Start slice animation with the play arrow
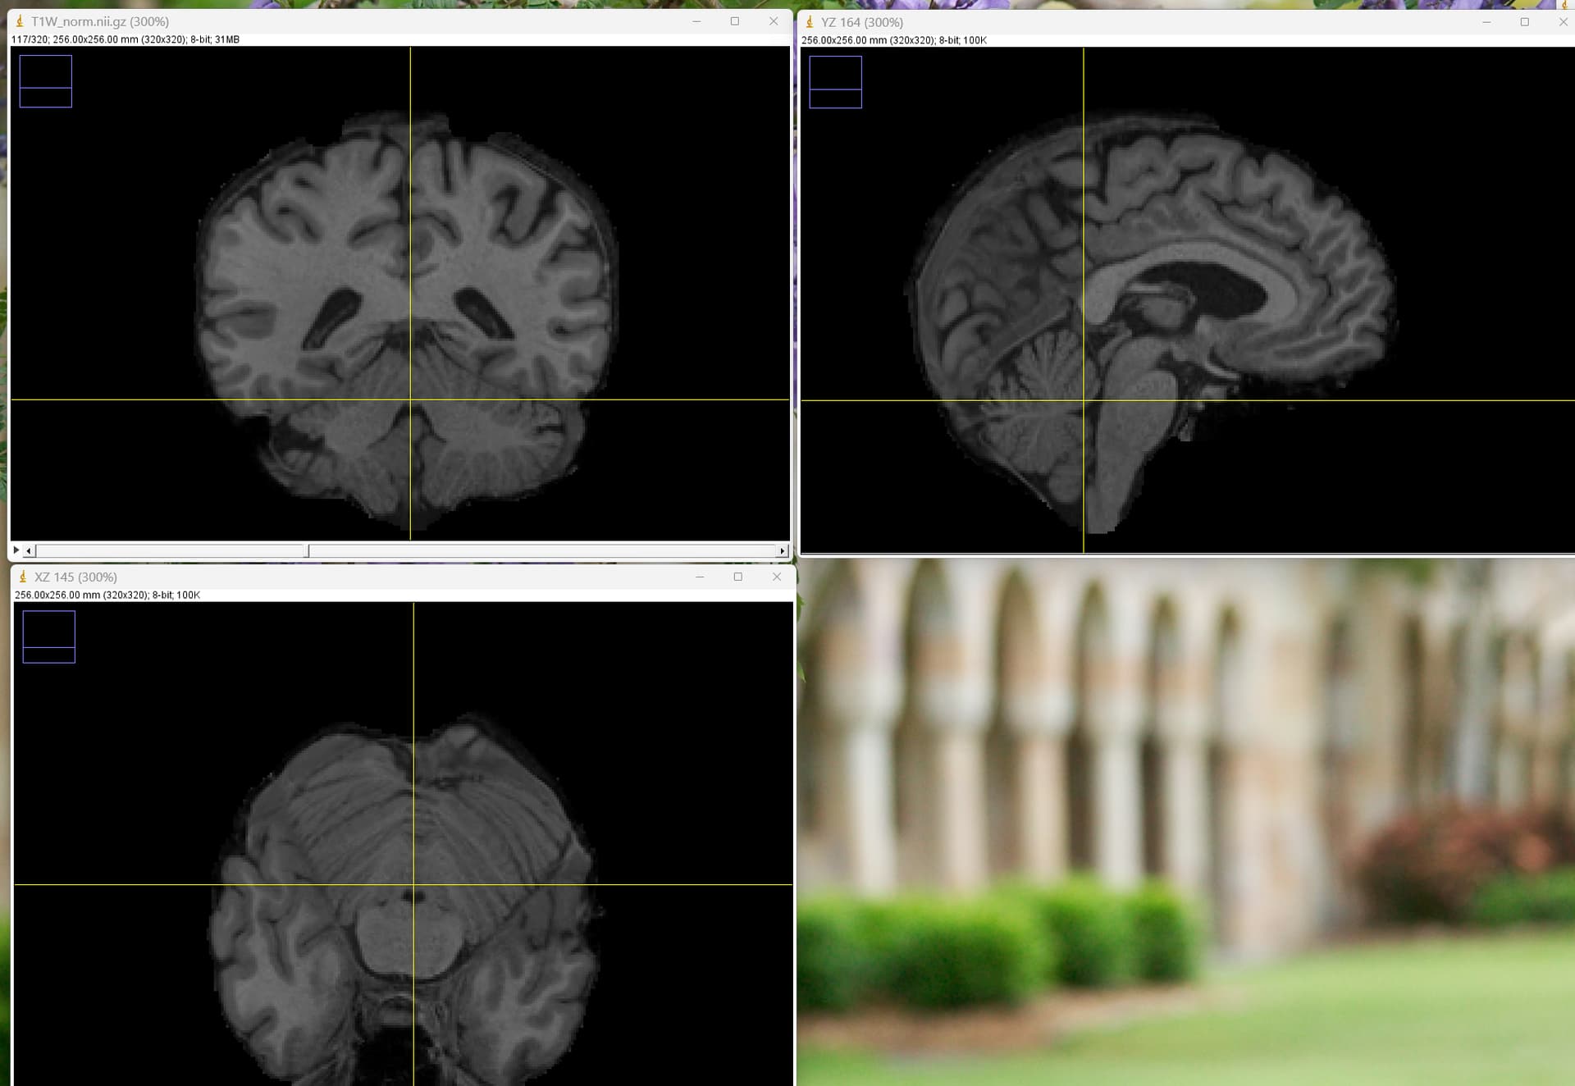The height and width of the screenshot is (1086, 1575). pyautogui.click(x=16, y=550)
